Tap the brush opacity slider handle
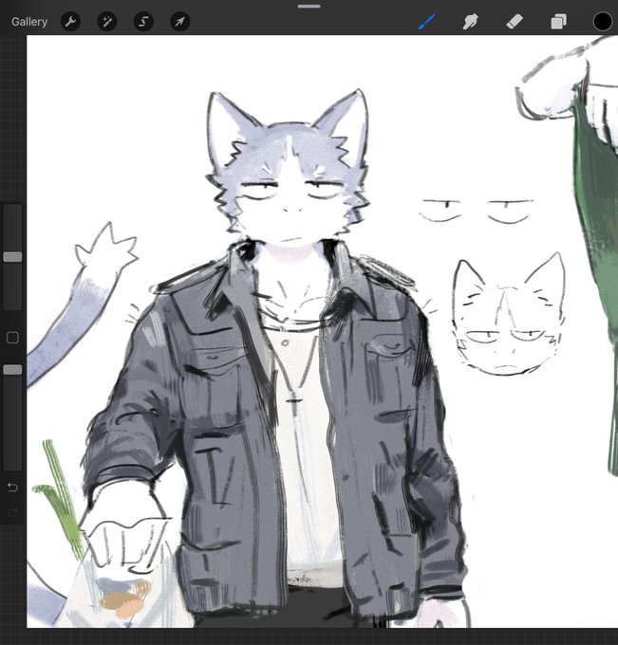 tap(12, 370)
